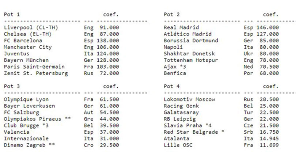Select Club Brugge *3 entry
The height and width of the screenshot is (152, 296).
[26, 126]
